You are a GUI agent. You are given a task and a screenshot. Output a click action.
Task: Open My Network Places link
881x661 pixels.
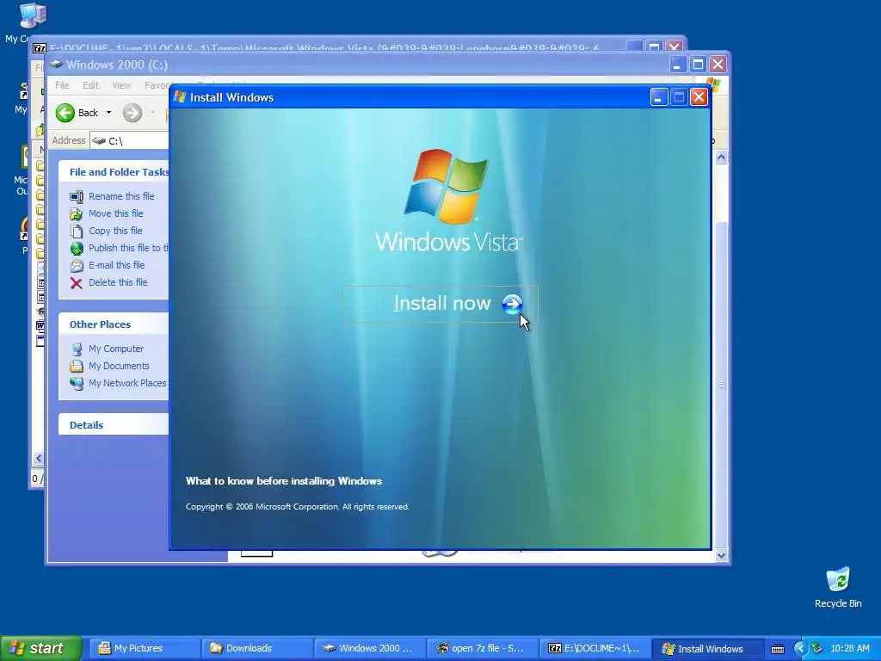pos(127,383)
